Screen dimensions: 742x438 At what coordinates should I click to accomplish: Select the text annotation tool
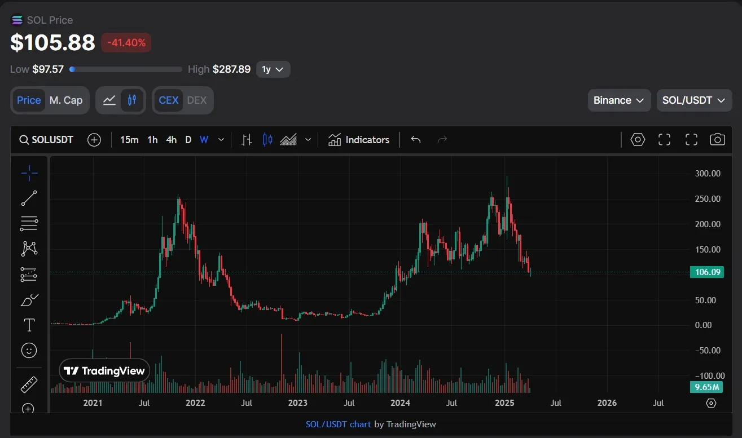click(29, 325)
